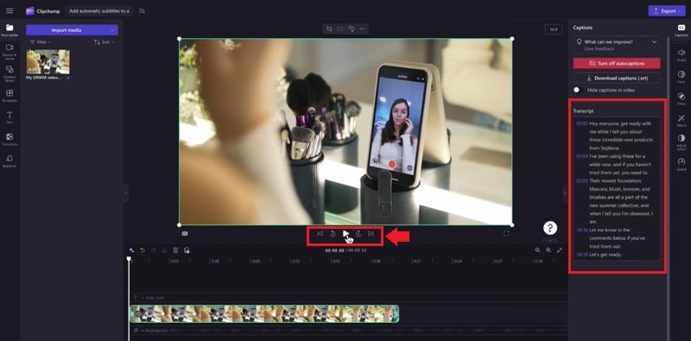Click the 00:00 transcript timestamp
This screenshot has width=691, height=341.
point(581,123)
